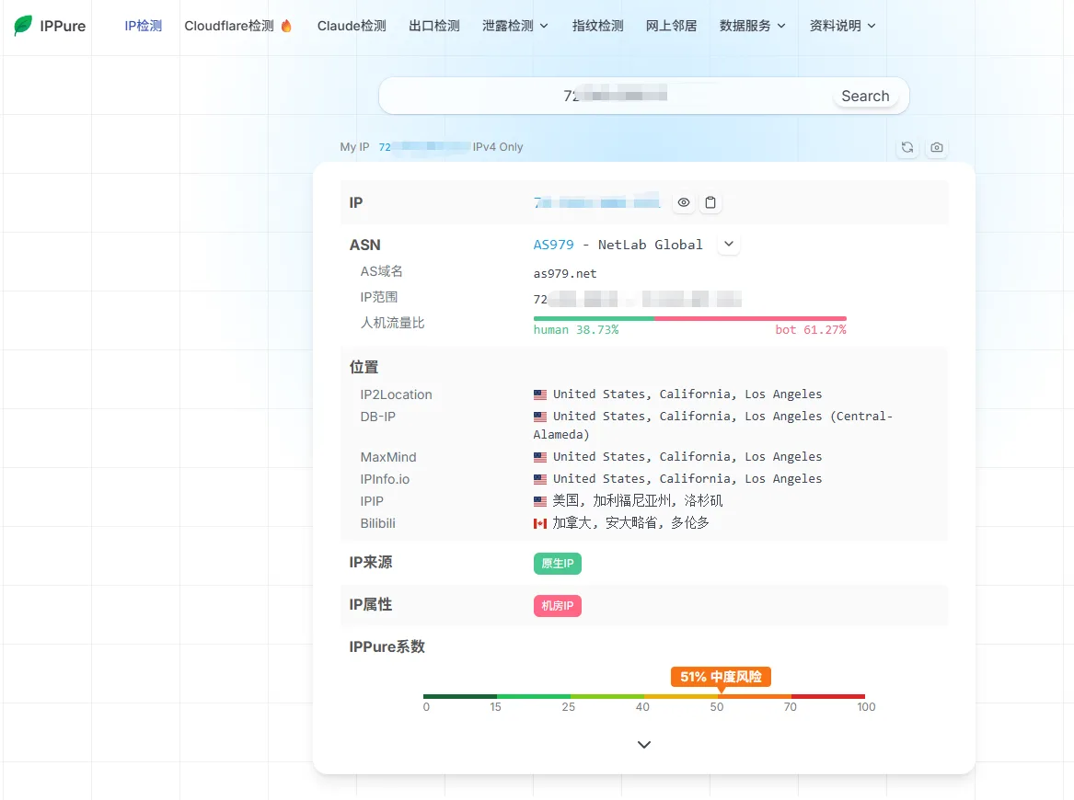Click the bot 61.27% value
Image resolution: width=1074 pixels, height=800 pixels.
click(811, 330)
